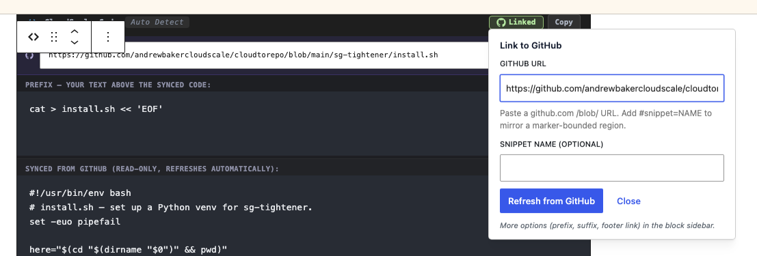The height and width of the screenshot is (256, 757).
Task: Click 'SYNCED FROM GITHUB' label
Action: [x=152, y=169]
